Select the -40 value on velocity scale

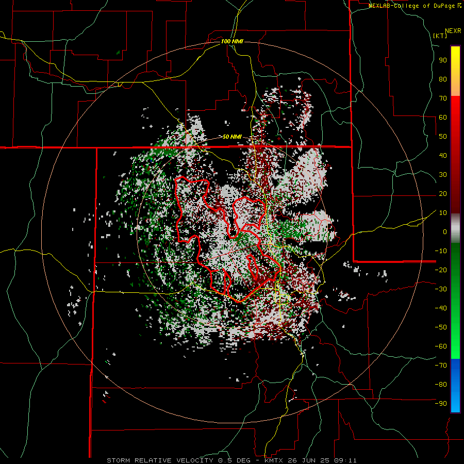coord(441,308)
